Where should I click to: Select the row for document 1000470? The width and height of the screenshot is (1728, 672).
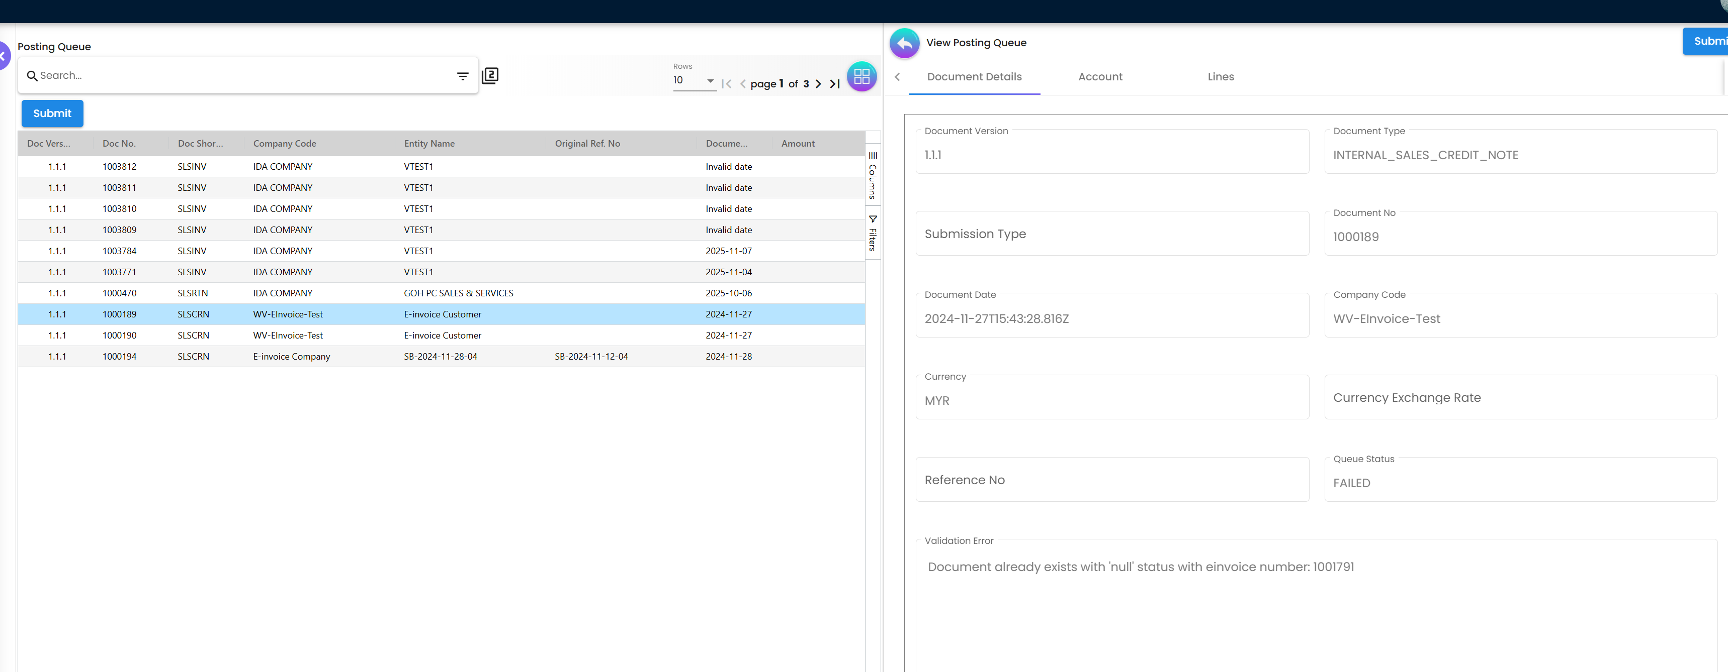(119, 293)
